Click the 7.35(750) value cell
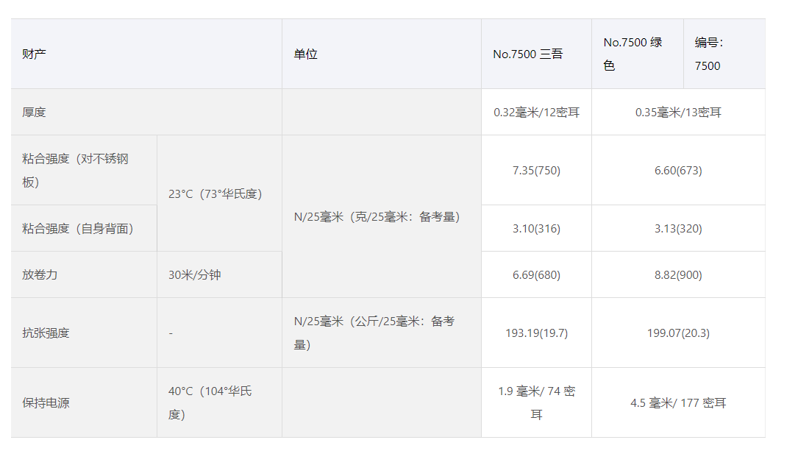Image resolution: width=798 pixels, height=451 pixels. pos(536,171)
